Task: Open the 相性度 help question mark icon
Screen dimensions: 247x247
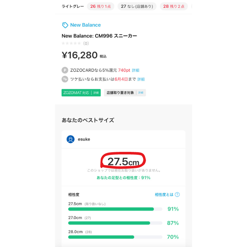Action: [x=177, y=195]
